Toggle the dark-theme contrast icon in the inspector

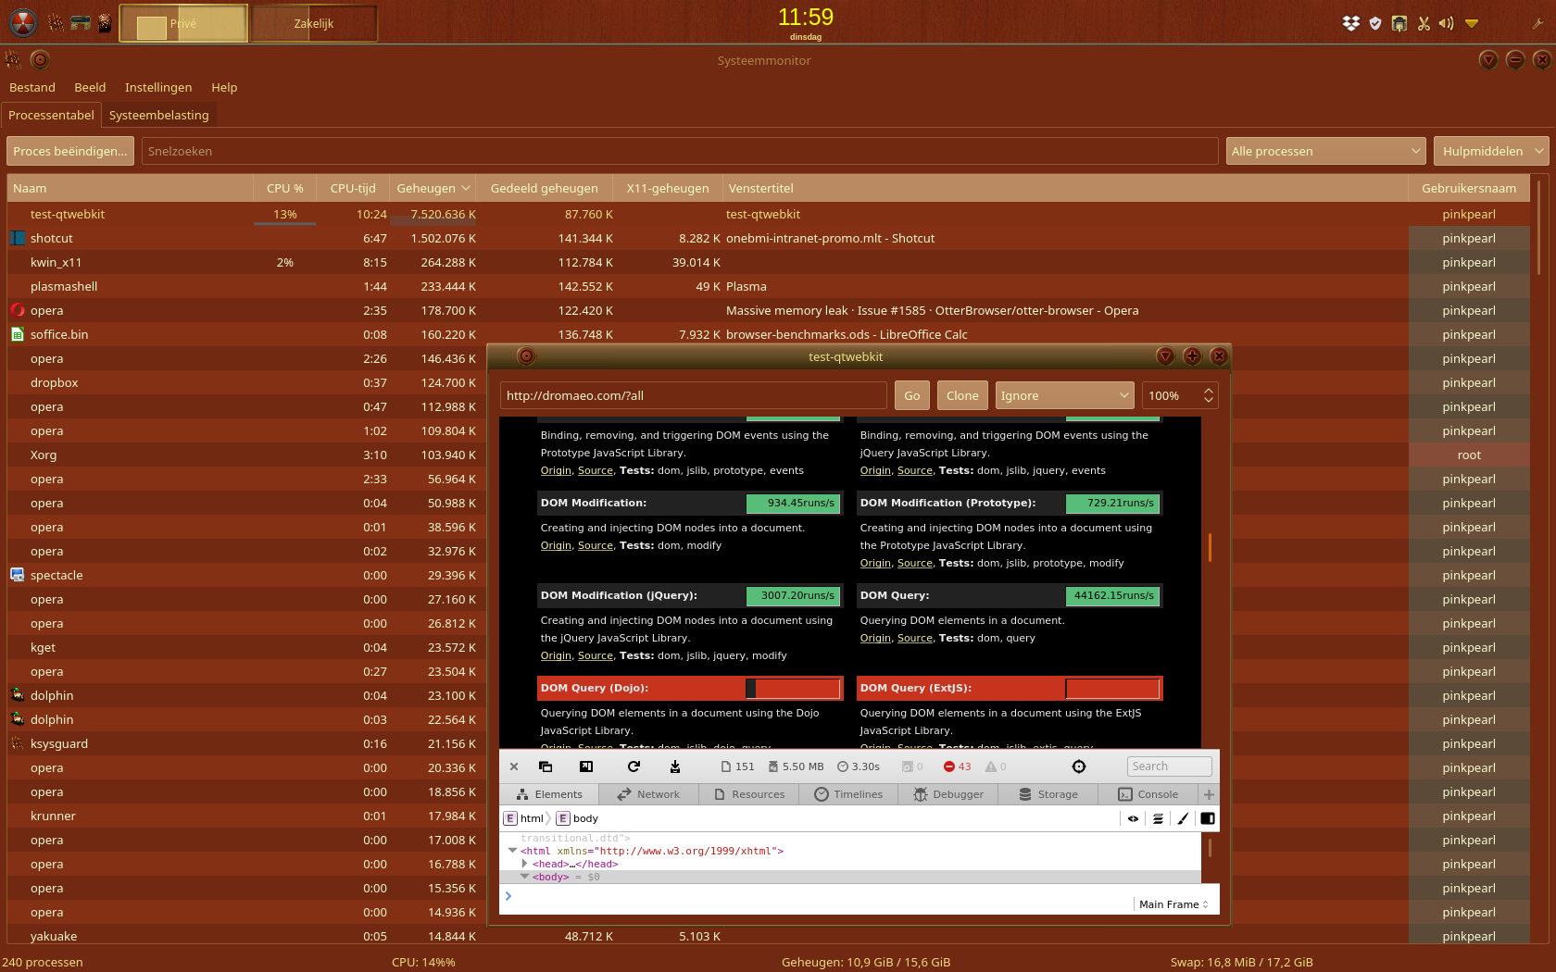[x=1207, y=818]
